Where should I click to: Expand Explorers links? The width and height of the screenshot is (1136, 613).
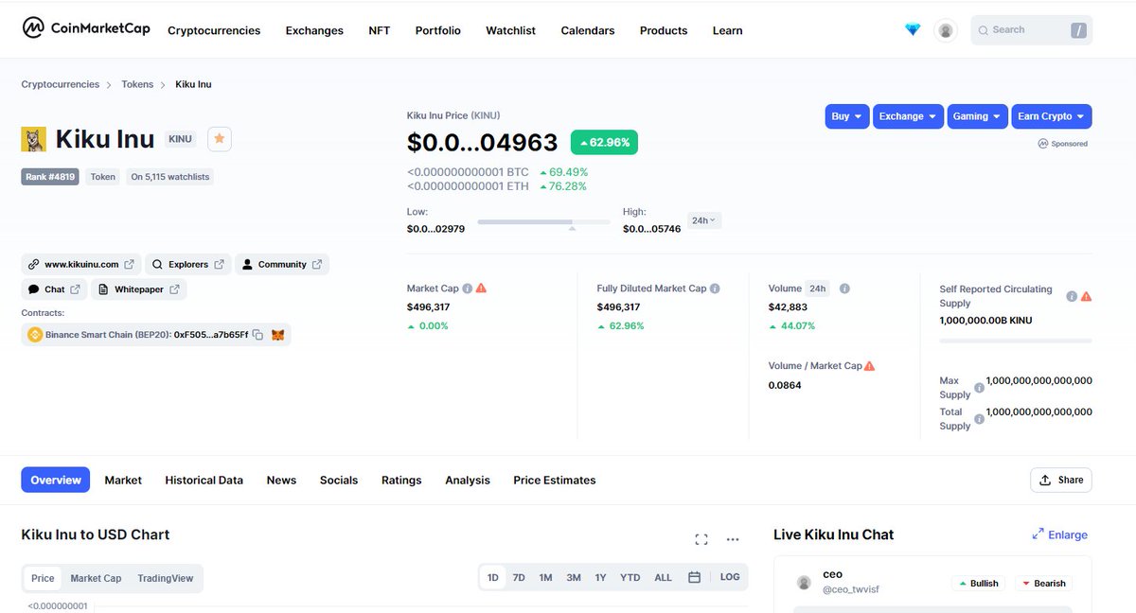click(187, 264)
